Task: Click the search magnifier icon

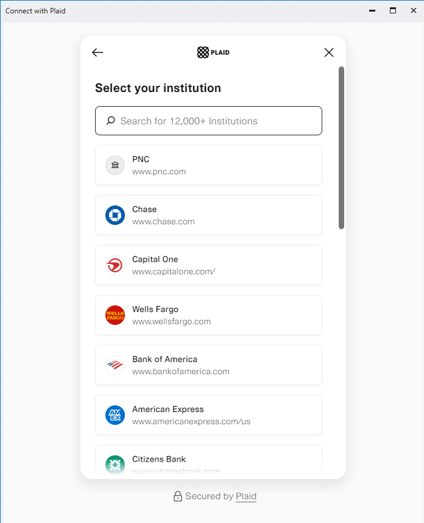Action: 111,121
